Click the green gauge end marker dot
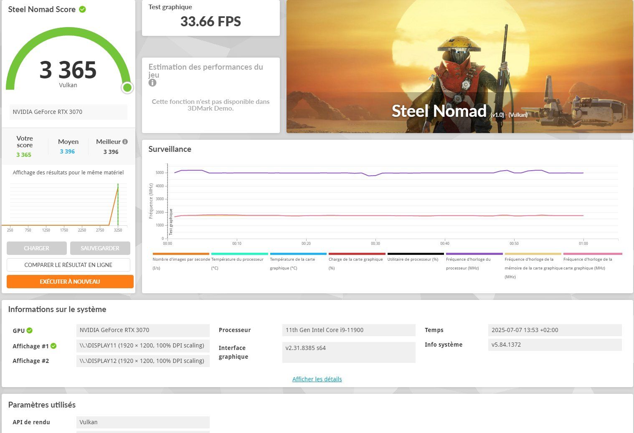This screenshot has width=634, height=433. click(x=127, y=88)
